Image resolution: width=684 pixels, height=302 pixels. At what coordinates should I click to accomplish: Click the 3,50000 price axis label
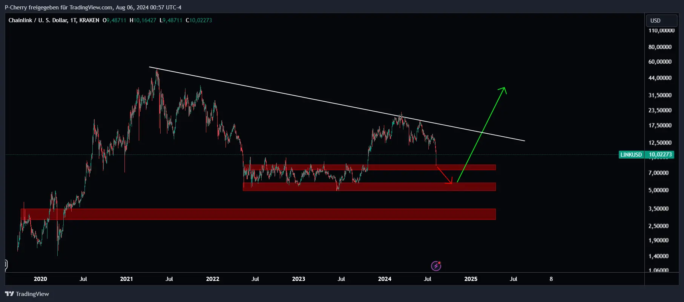point(658,209)
